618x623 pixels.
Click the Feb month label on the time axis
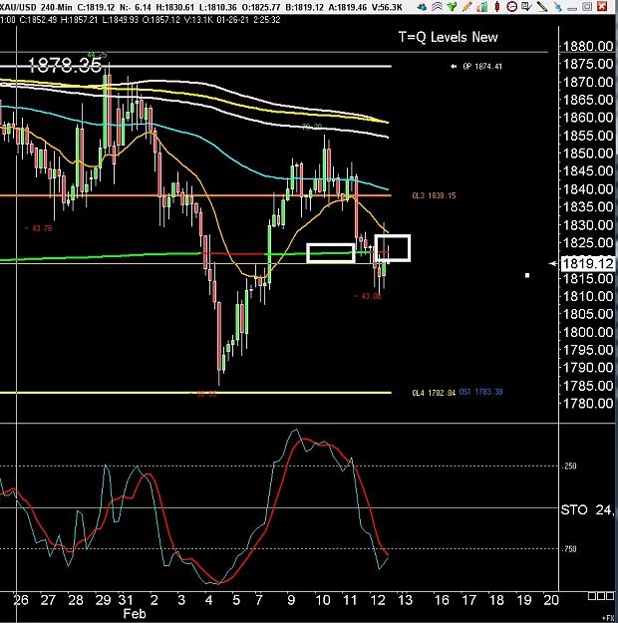pyautogui.click(x=135, y=614)
